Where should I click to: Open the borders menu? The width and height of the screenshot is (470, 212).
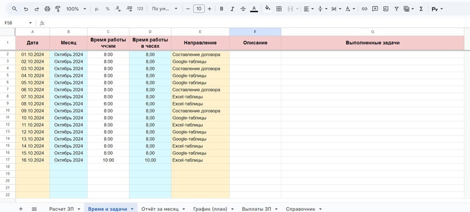click(279, 9)
